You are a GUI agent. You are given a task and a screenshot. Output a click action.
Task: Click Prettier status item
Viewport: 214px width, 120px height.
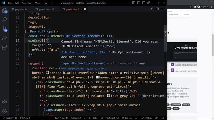147,118
